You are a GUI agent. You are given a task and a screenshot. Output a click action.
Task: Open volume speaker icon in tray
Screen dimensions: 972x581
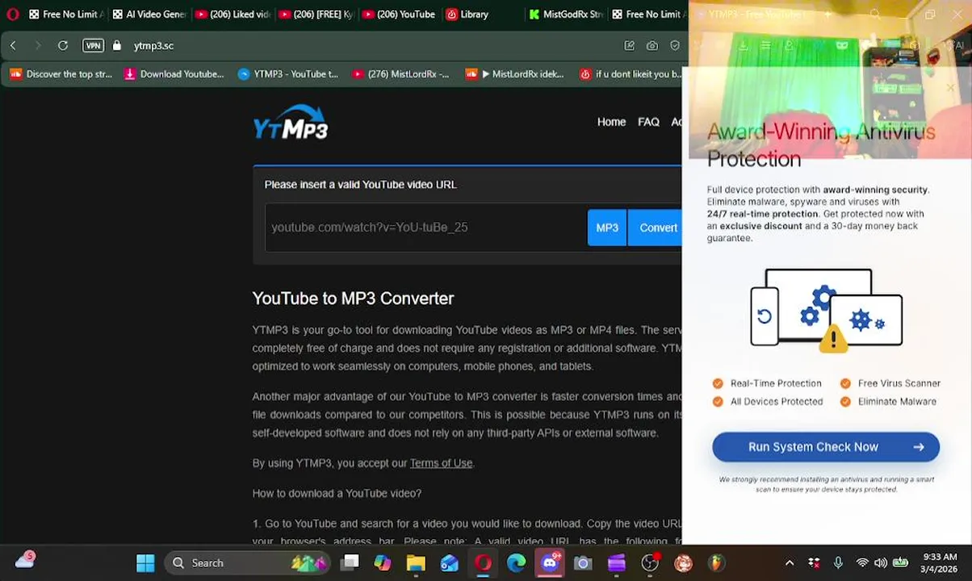click(881, 563)
